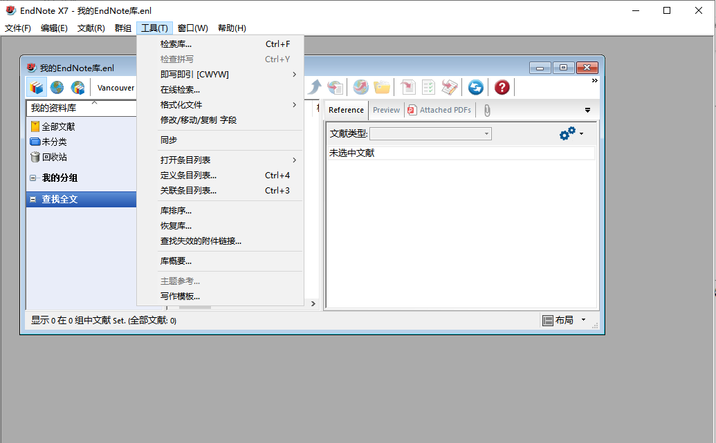The image size is (716, 443).
Task: Switch to the Reference tab
Action: (346, 111)
